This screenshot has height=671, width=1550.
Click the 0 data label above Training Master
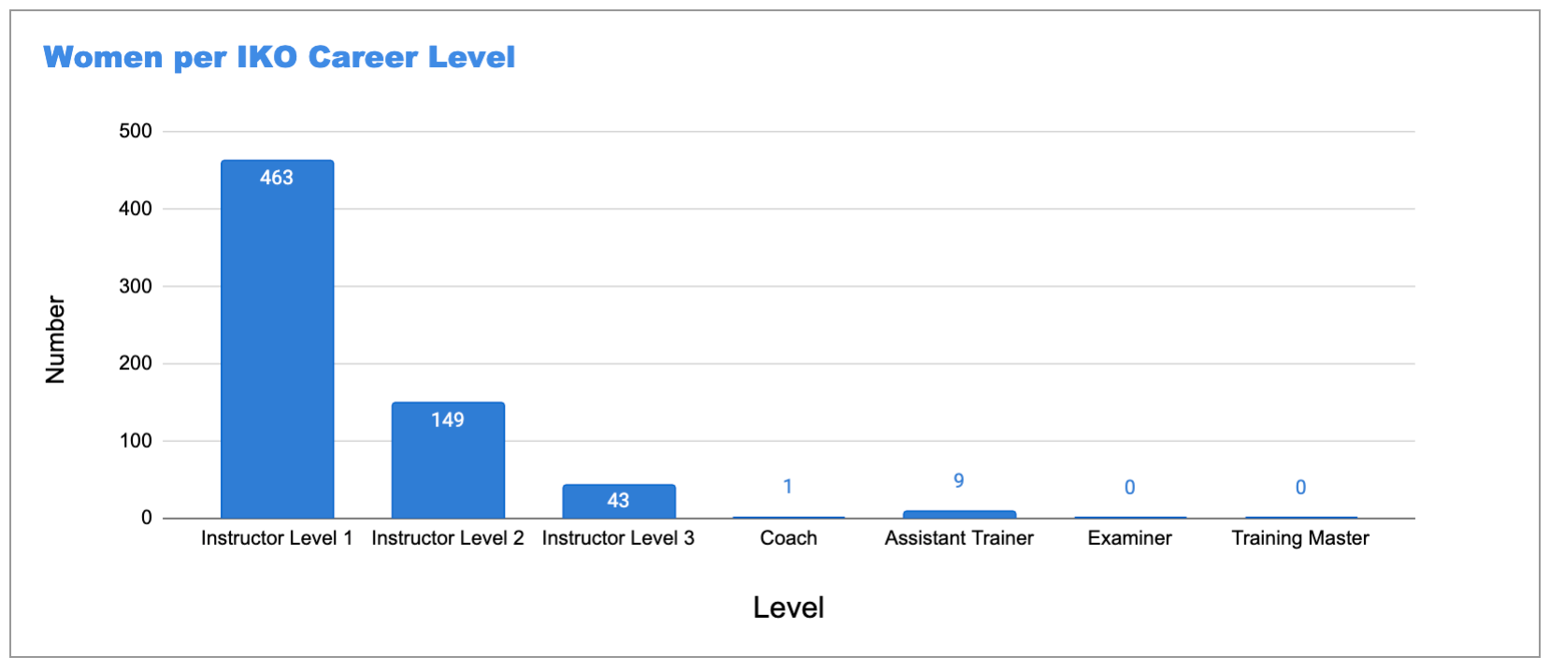tap(1300, 487)
